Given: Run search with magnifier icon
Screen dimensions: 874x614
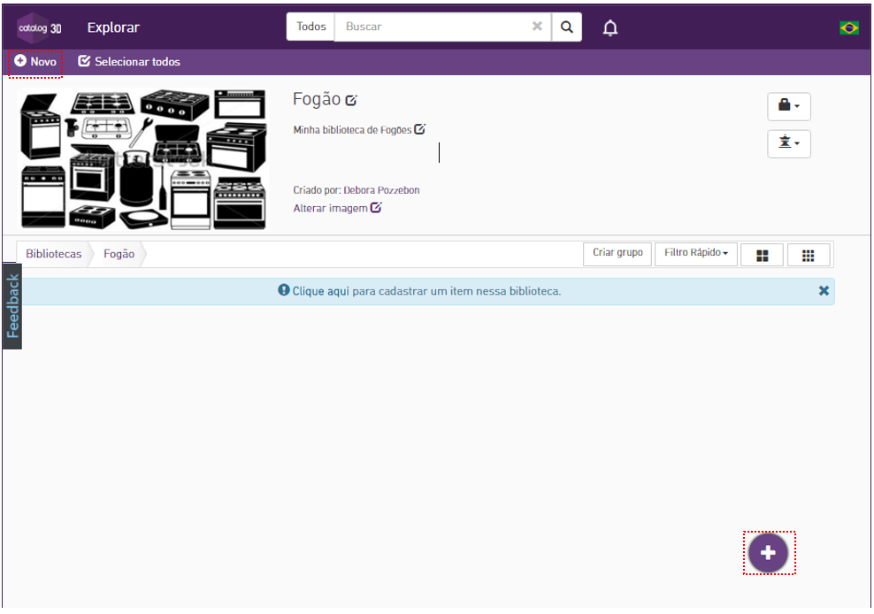Looking at the screenshot, I should tap(566, 27).
